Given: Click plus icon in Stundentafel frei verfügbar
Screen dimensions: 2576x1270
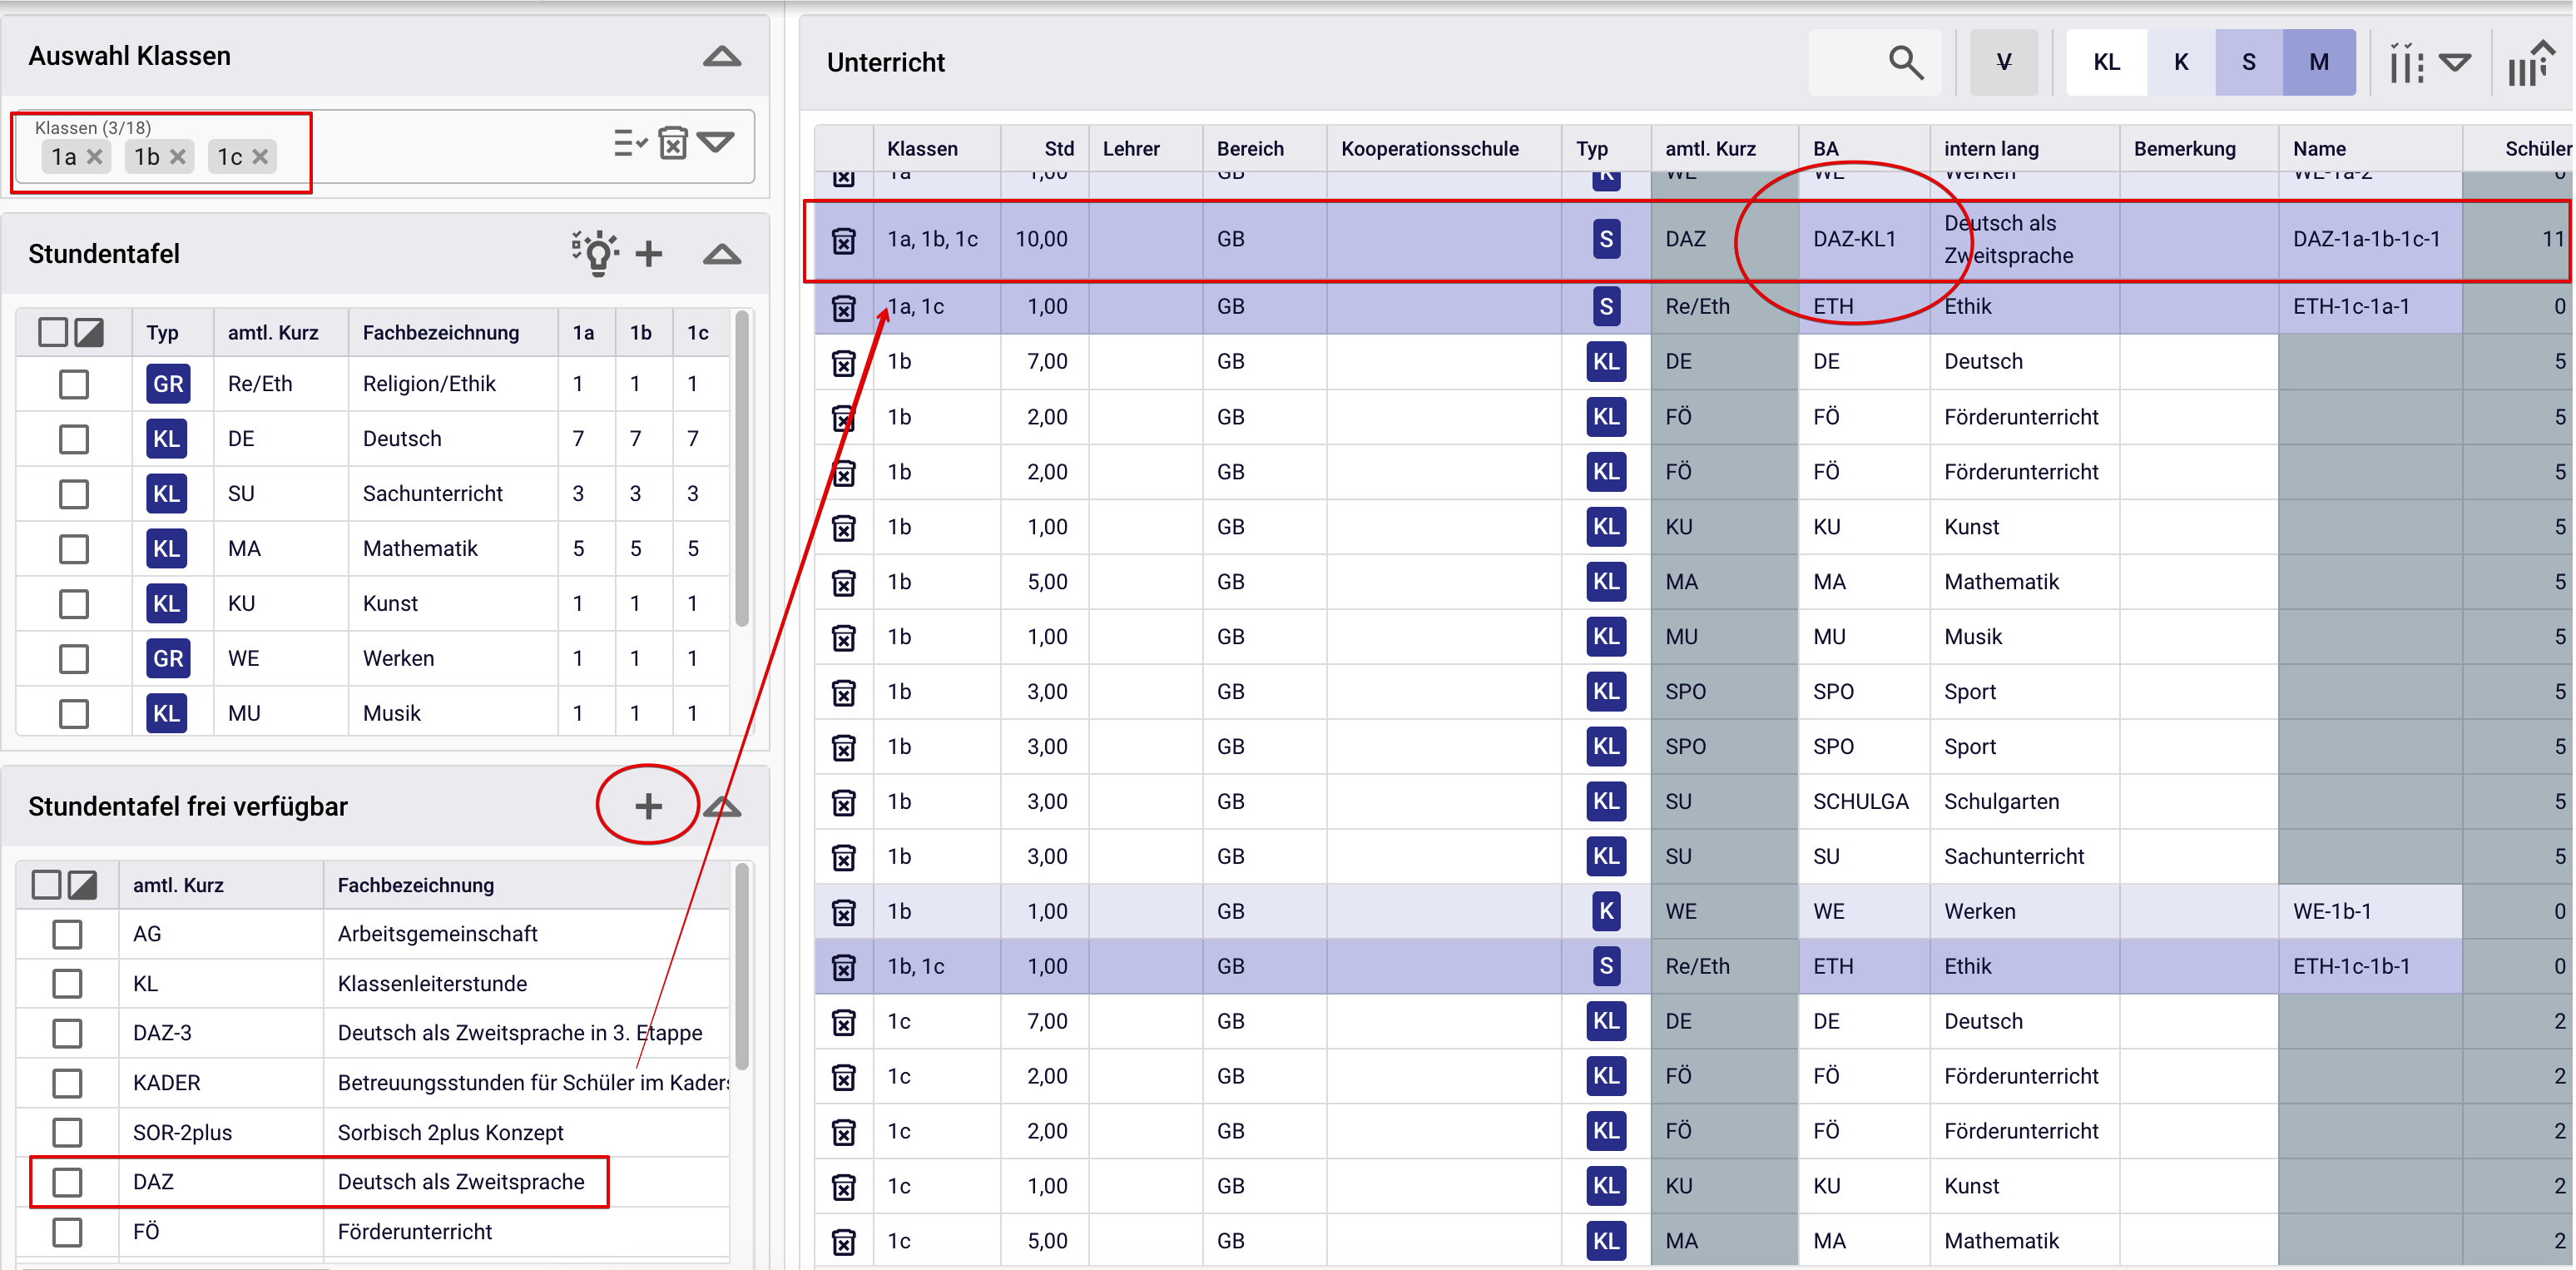Looking at the screenshot, I should (x=648, y=806).
